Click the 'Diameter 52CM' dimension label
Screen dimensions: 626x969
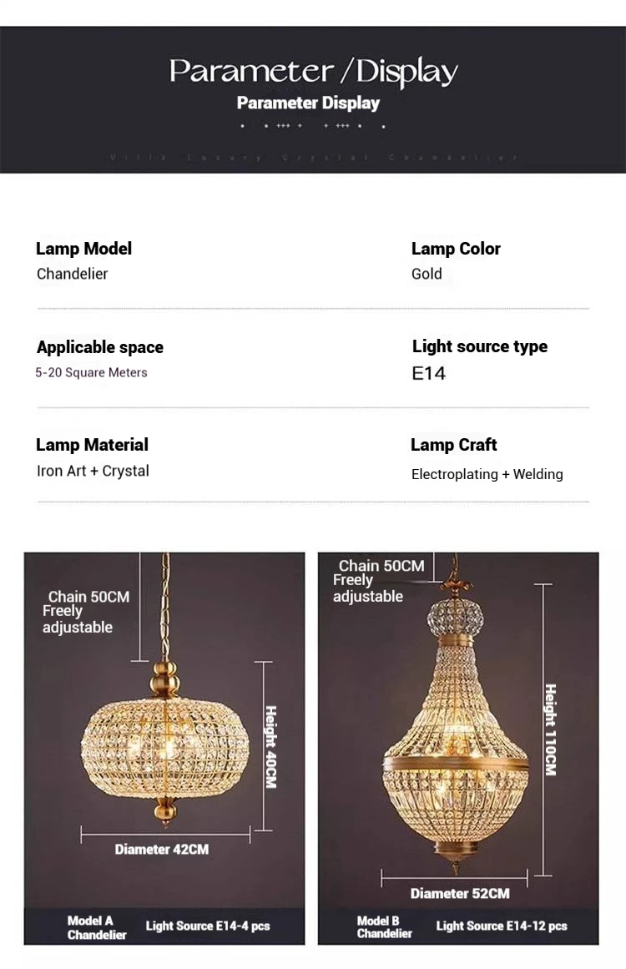[460, 894]
